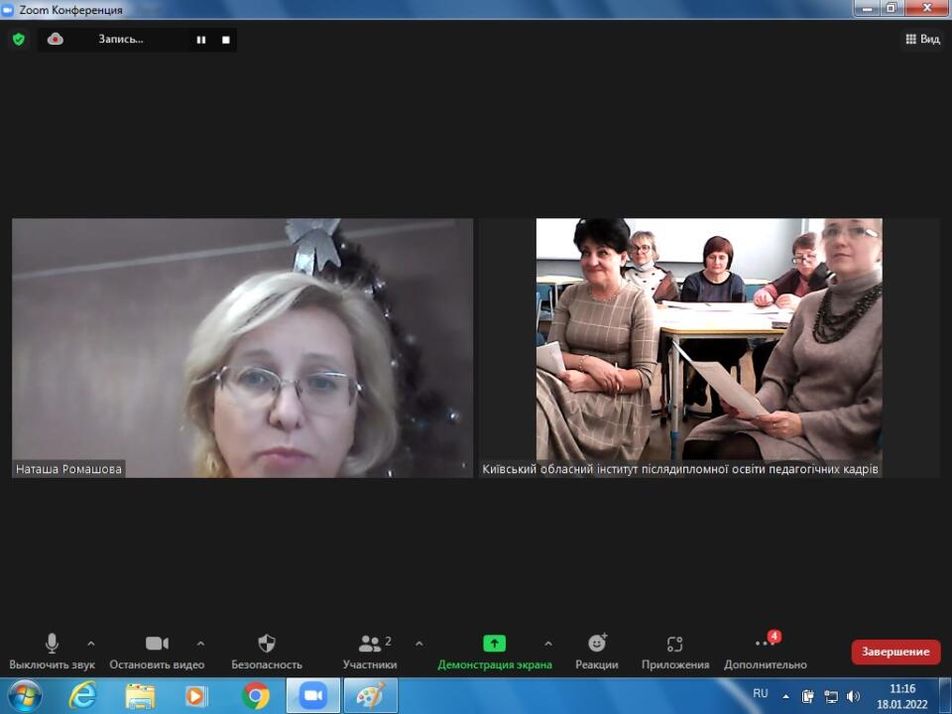Restore down the Zoom window

[892, 9]
